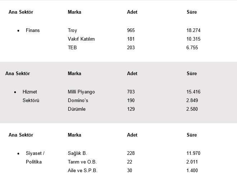Click the Milli Piyango brand cell
Image resolution: width=237 pixels, height=184 pixels.
[x=81, y=92]
